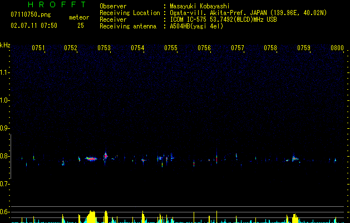Click the 1.1 kHz axis label

(5, 72)
